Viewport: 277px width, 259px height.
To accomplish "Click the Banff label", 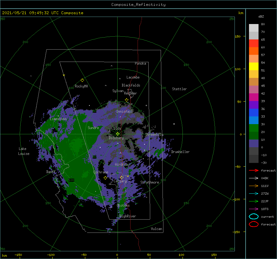I will click(x=51, y=172).
